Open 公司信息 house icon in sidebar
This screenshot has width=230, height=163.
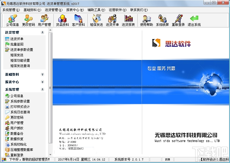pyautogui.click(x=14, y=96)
